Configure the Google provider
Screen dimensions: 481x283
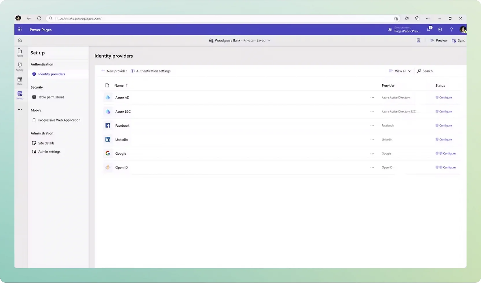pos(446,153)
